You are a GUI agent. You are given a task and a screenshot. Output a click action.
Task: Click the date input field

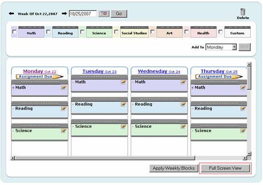click(83, 14)
